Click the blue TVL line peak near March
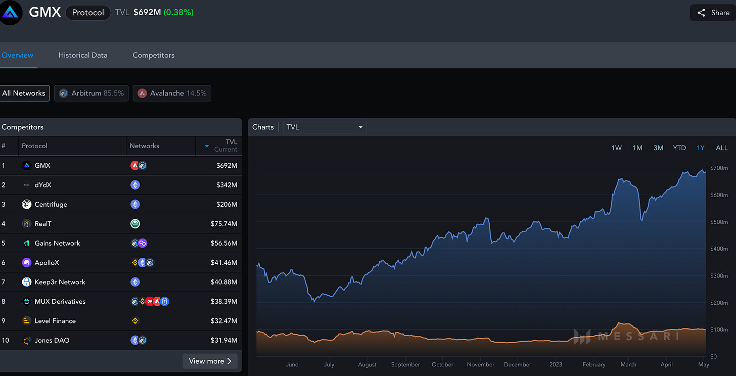736x376 pixels. 621,179
